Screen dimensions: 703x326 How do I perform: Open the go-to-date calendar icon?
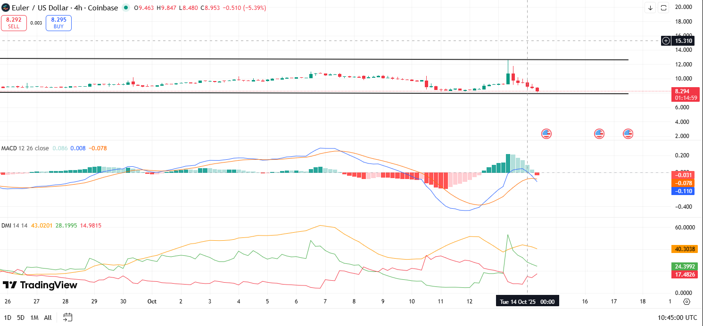(x=67, y=318)
